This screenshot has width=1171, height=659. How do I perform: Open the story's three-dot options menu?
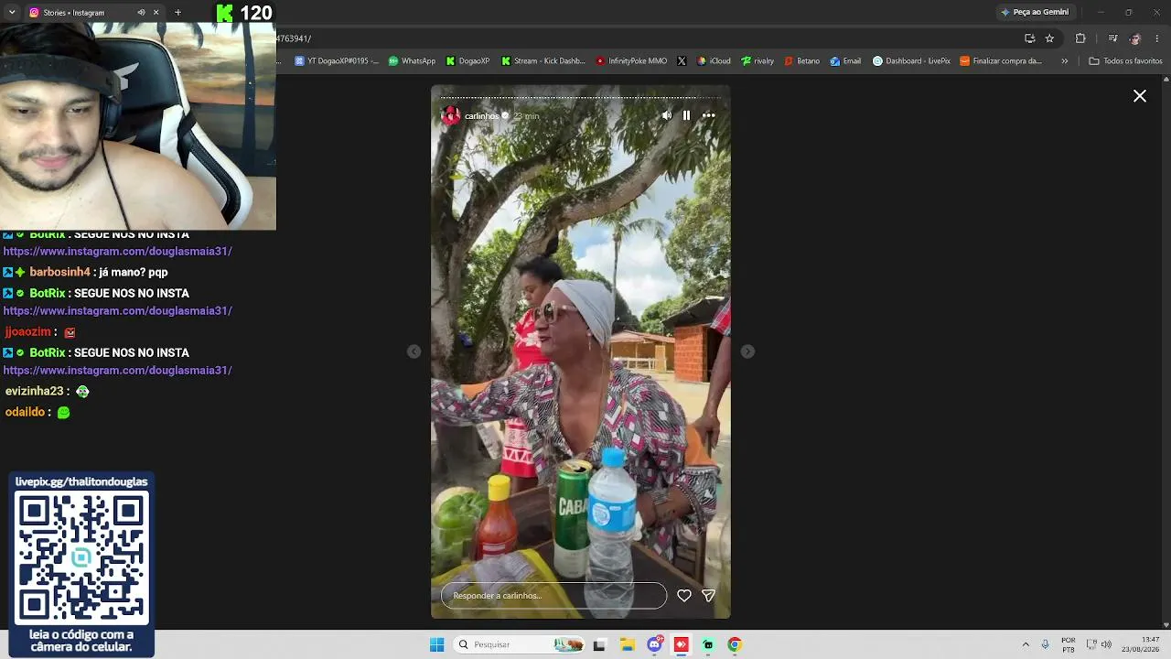tap(709, 115)
